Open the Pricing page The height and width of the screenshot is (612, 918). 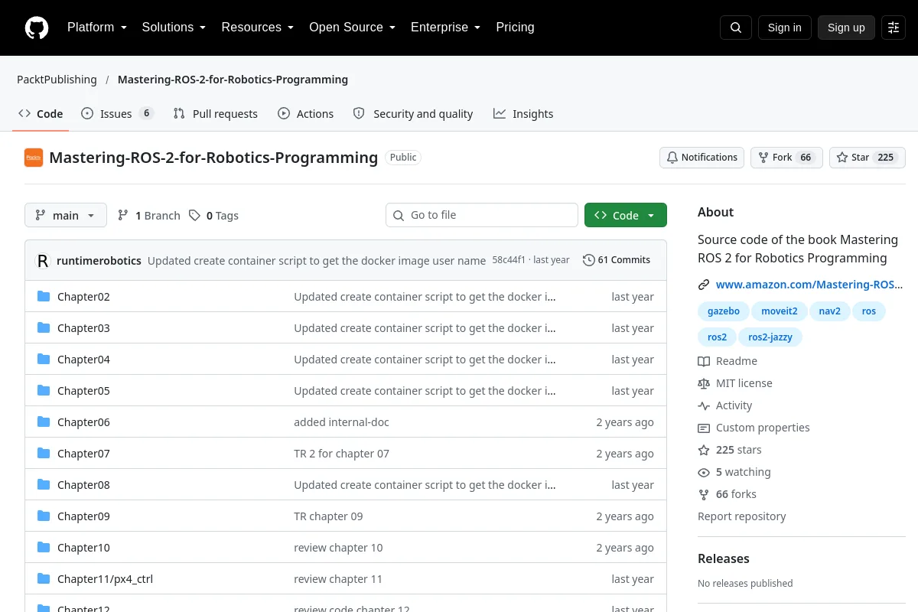(516, 28)
